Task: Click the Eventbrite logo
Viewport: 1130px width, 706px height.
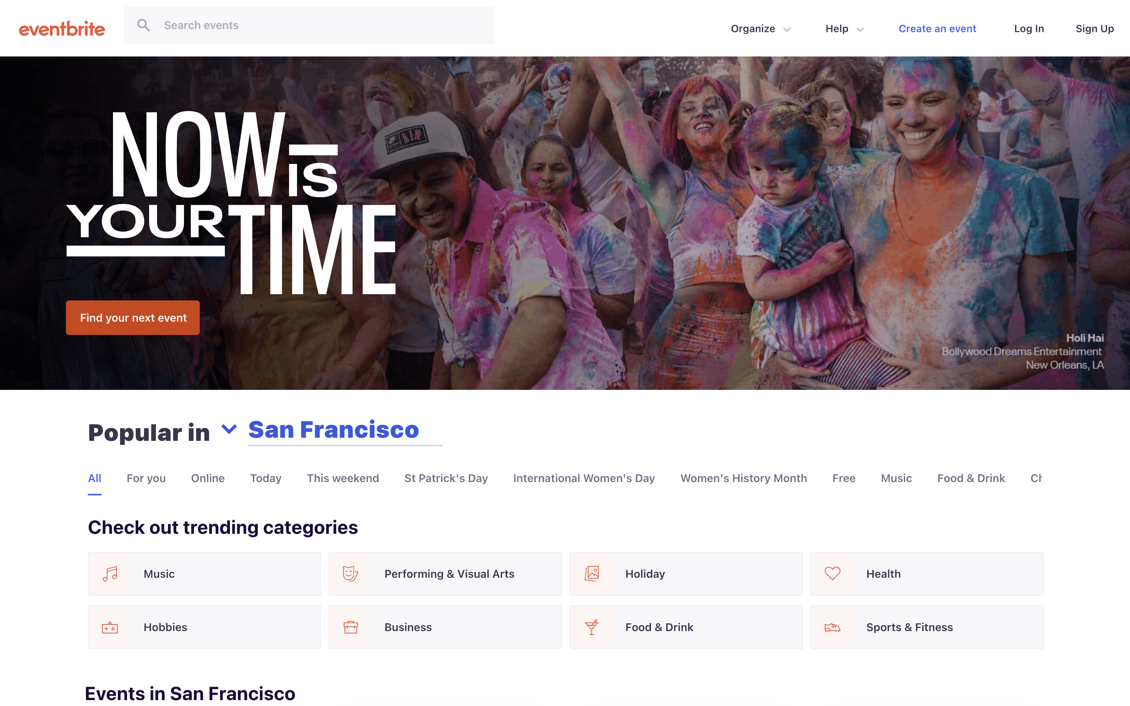Action: tap(62, 29)
